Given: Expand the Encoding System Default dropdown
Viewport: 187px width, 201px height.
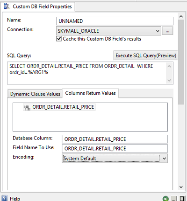Looking at the screenshot, I should [x=164, y=159].
